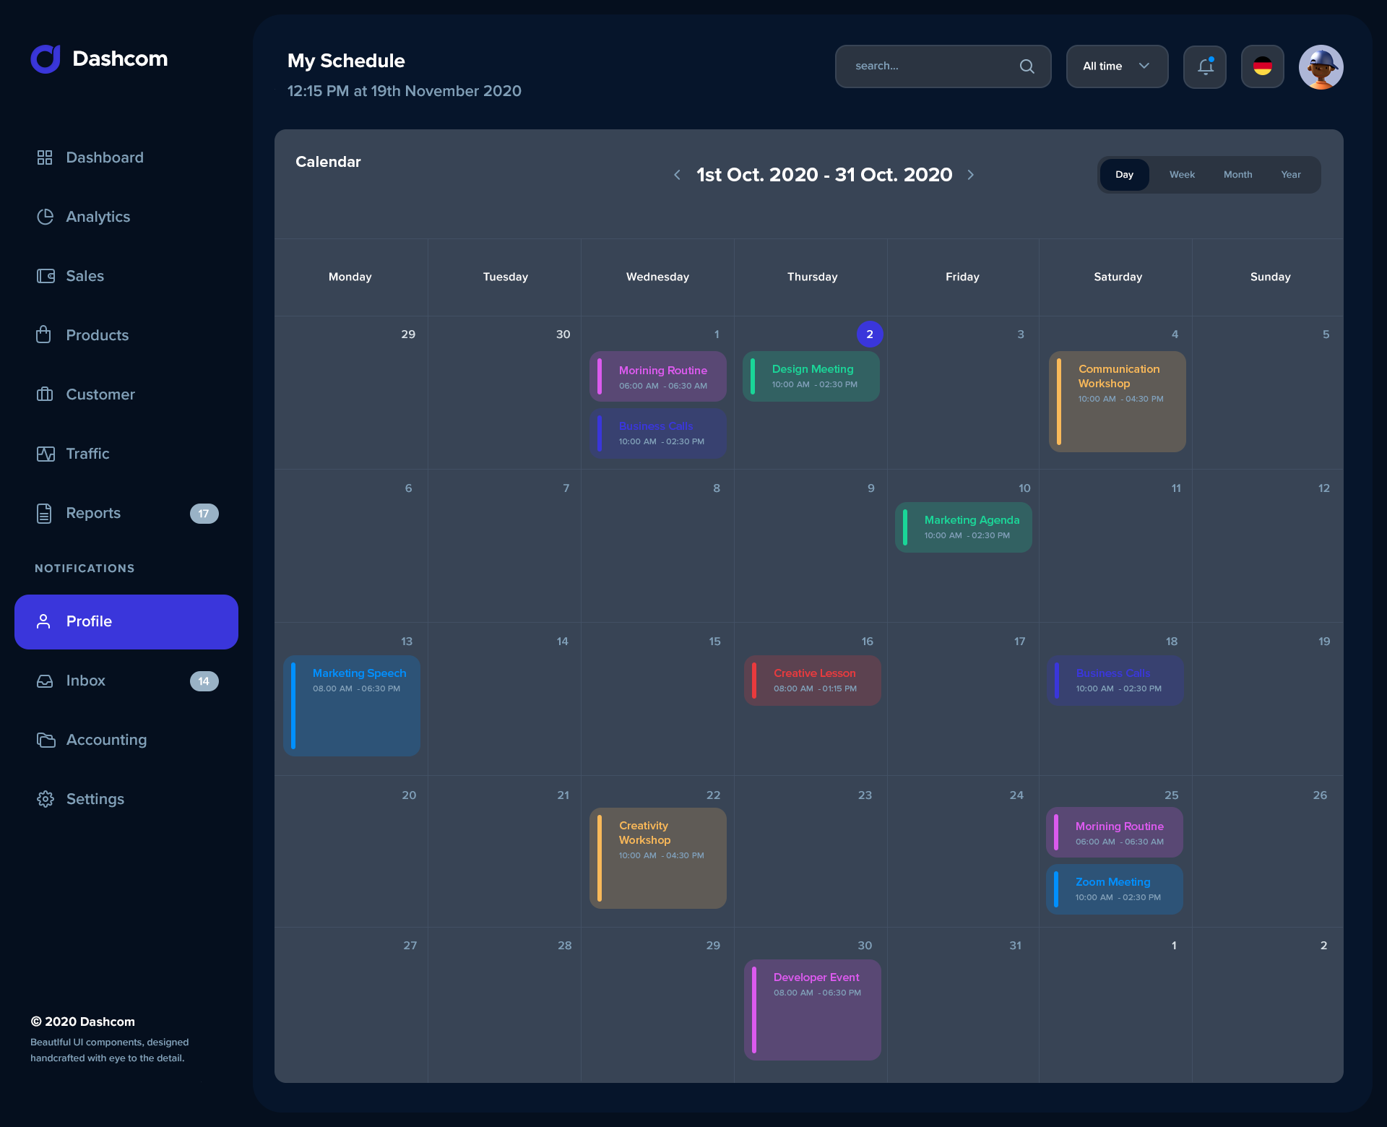Click the purple color bar on Morning Routine

pos(602,376)
